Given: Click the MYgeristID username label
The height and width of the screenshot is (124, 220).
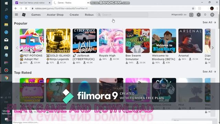Looking at the screenshot, I should (x=179, y=14).
